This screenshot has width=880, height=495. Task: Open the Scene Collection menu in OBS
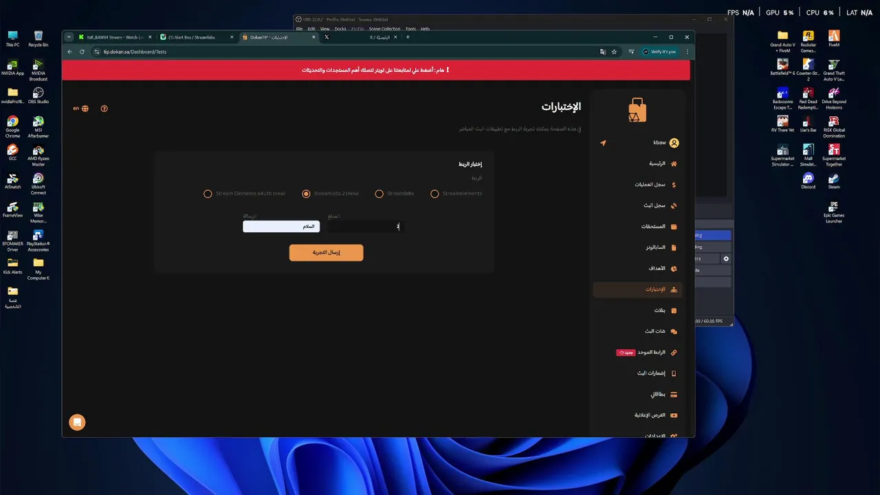point(384,29)
